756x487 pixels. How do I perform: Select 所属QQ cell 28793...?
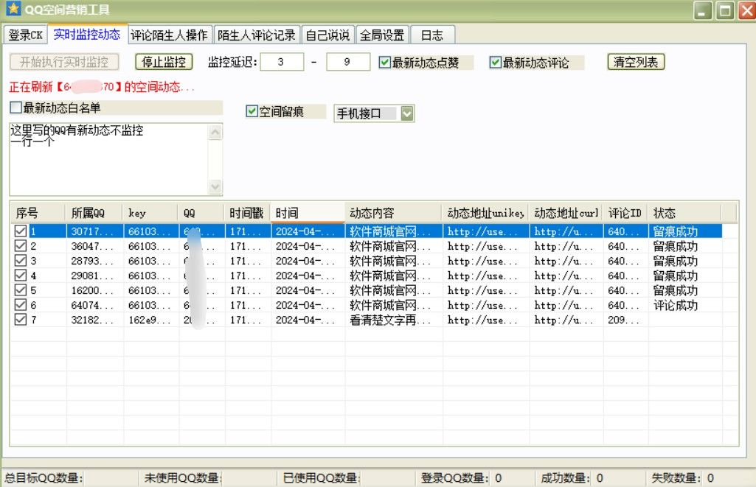tap(94, 261)
